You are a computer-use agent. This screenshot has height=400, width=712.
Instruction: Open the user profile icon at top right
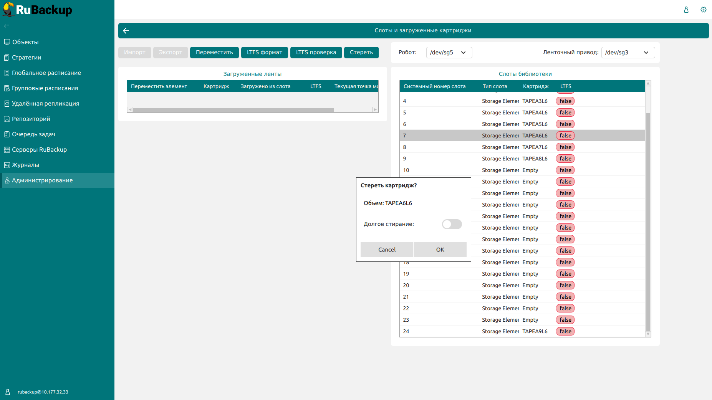(x=686, y=10)
